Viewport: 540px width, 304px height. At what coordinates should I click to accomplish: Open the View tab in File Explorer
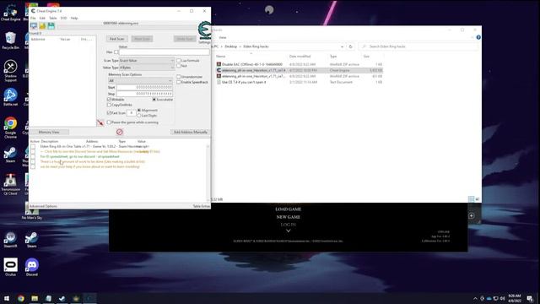click(223, 37)
